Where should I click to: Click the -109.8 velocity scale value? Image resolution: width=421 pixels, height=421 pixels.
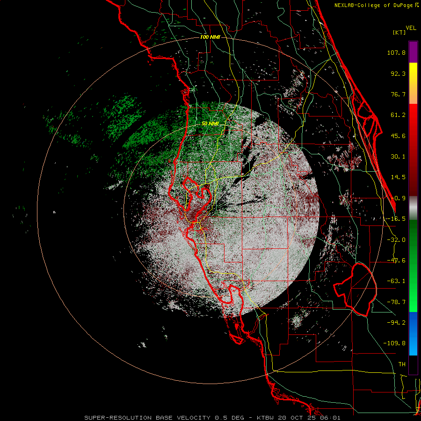point(394,343)
